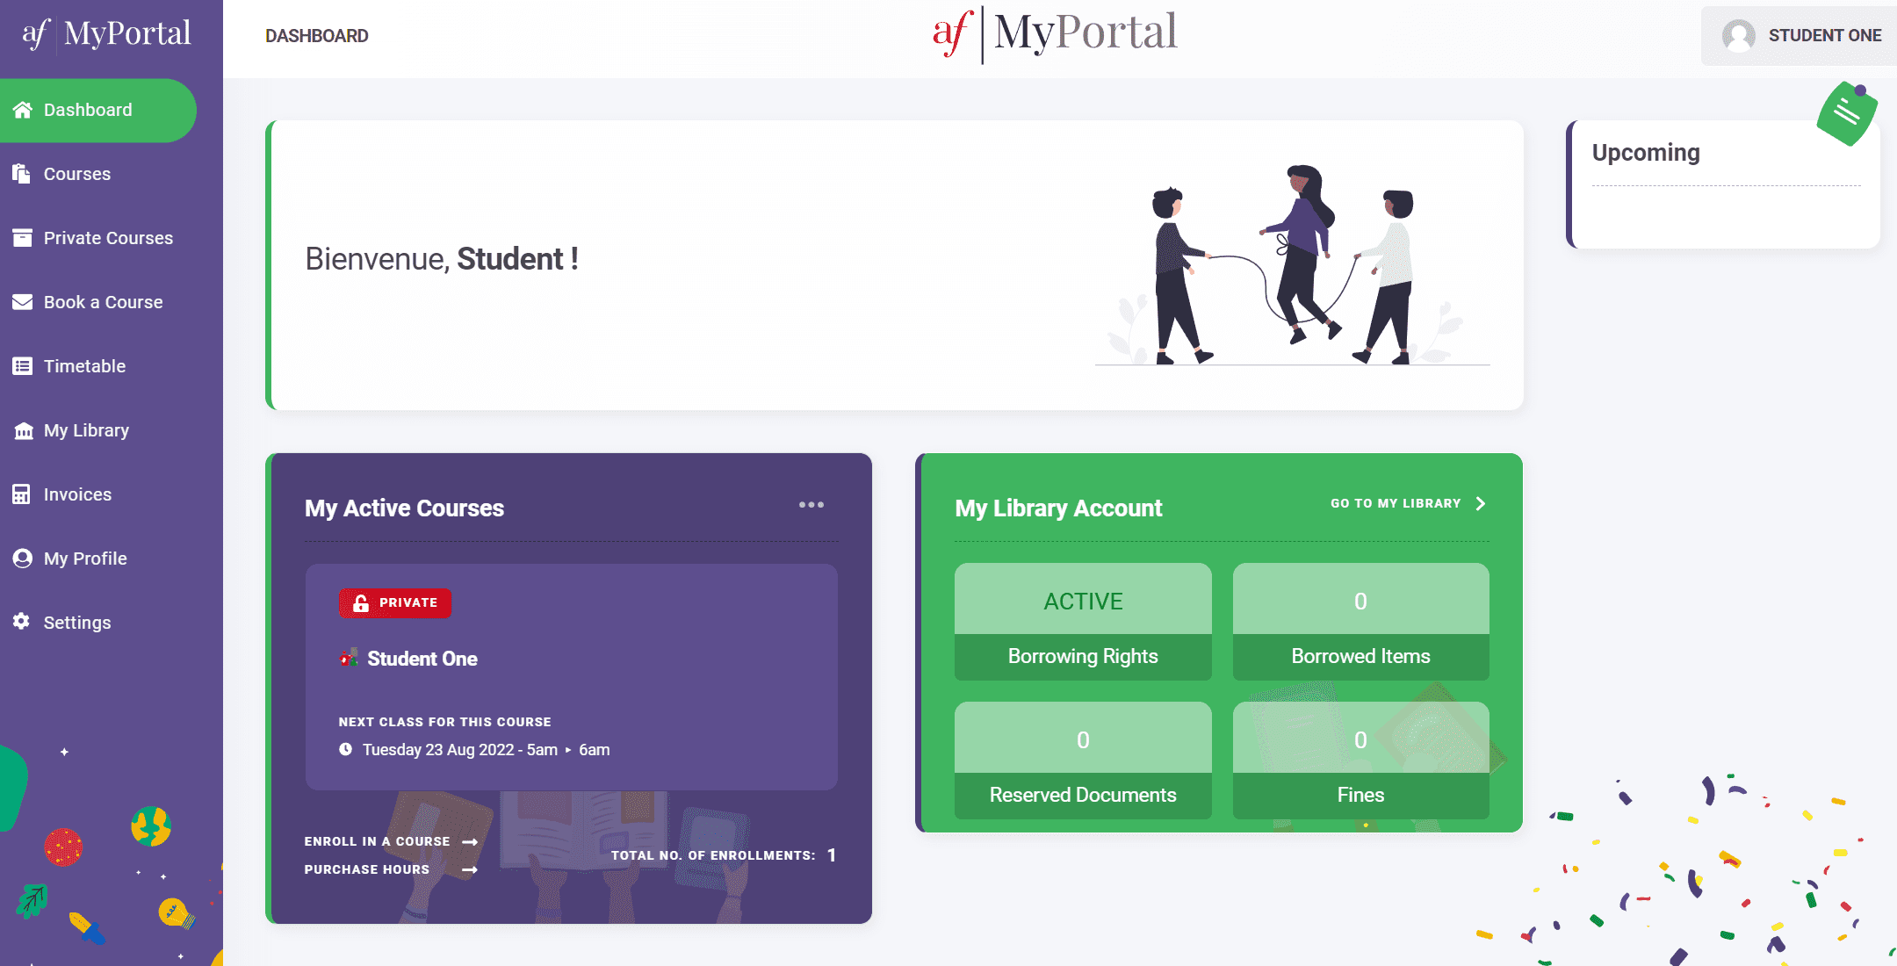This screenshot has height=966, width=1897.
Task: Click the Invoices calculator icon
Action: pyautogui.click(x=22, y=494)
